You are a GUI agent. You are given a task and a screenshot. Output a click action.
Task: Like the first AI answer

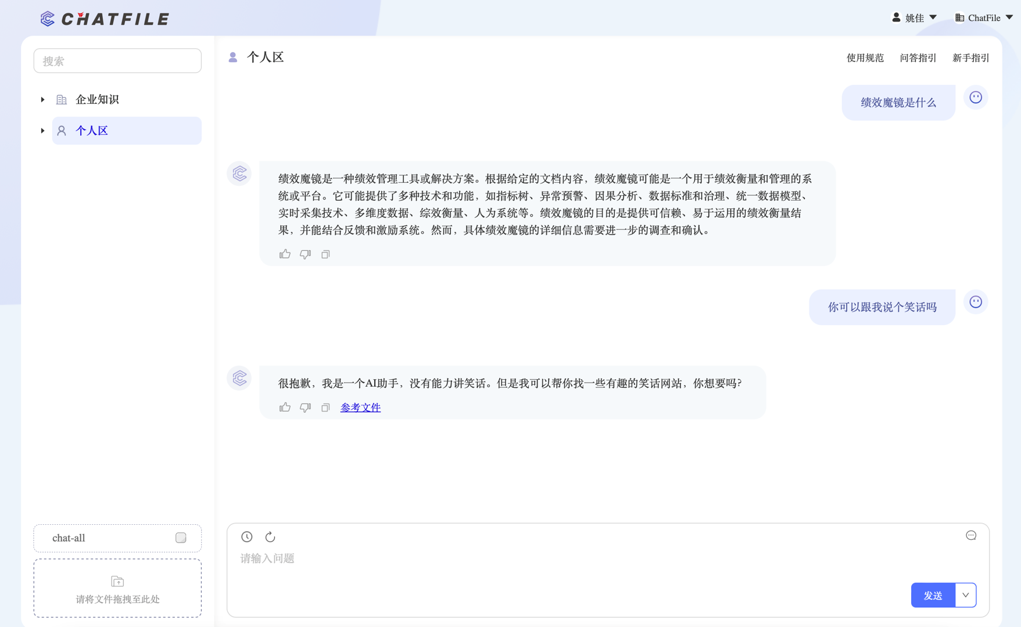(285, 254)
